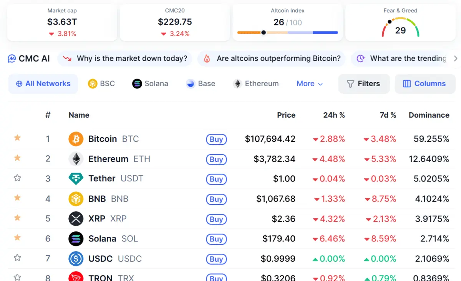This screenshot has height=281, width=461.
Task: Open the Filters panel
Action: (x=363, y=84)
